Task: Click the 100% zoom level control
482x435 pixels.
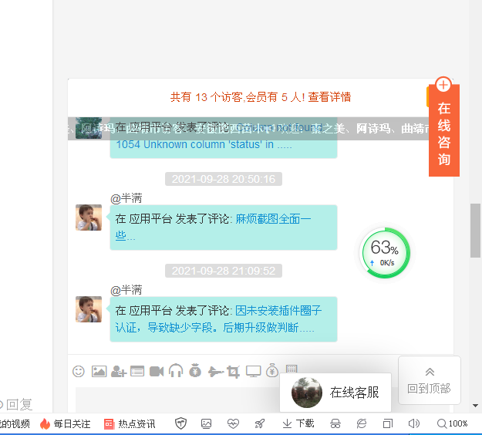Action: tap(453, 423)
